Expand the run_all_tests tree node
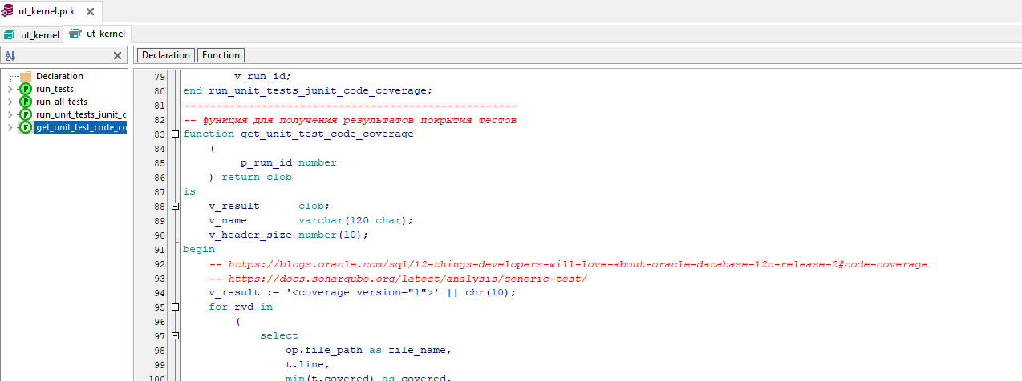 pyautogui.click(x=10, y=102)
